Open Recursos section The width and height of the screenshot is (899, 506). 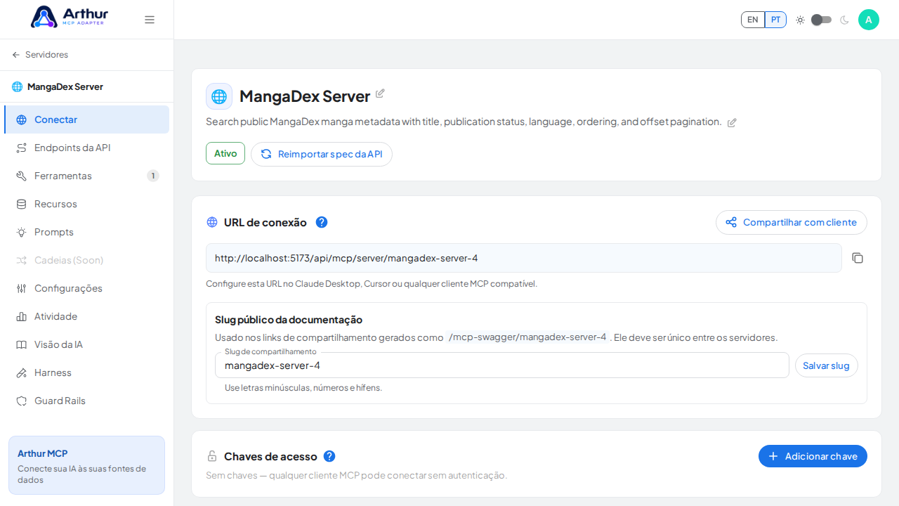[87, 204]
